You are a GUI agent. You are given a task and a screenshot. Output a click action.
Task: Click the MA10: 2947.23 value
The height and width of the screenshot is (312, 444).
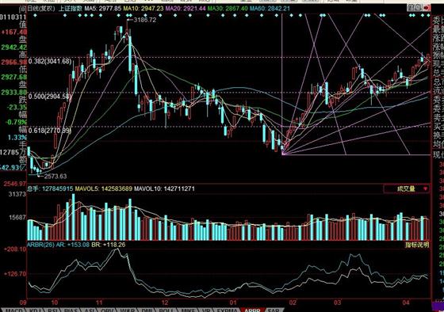pos(143,9)
